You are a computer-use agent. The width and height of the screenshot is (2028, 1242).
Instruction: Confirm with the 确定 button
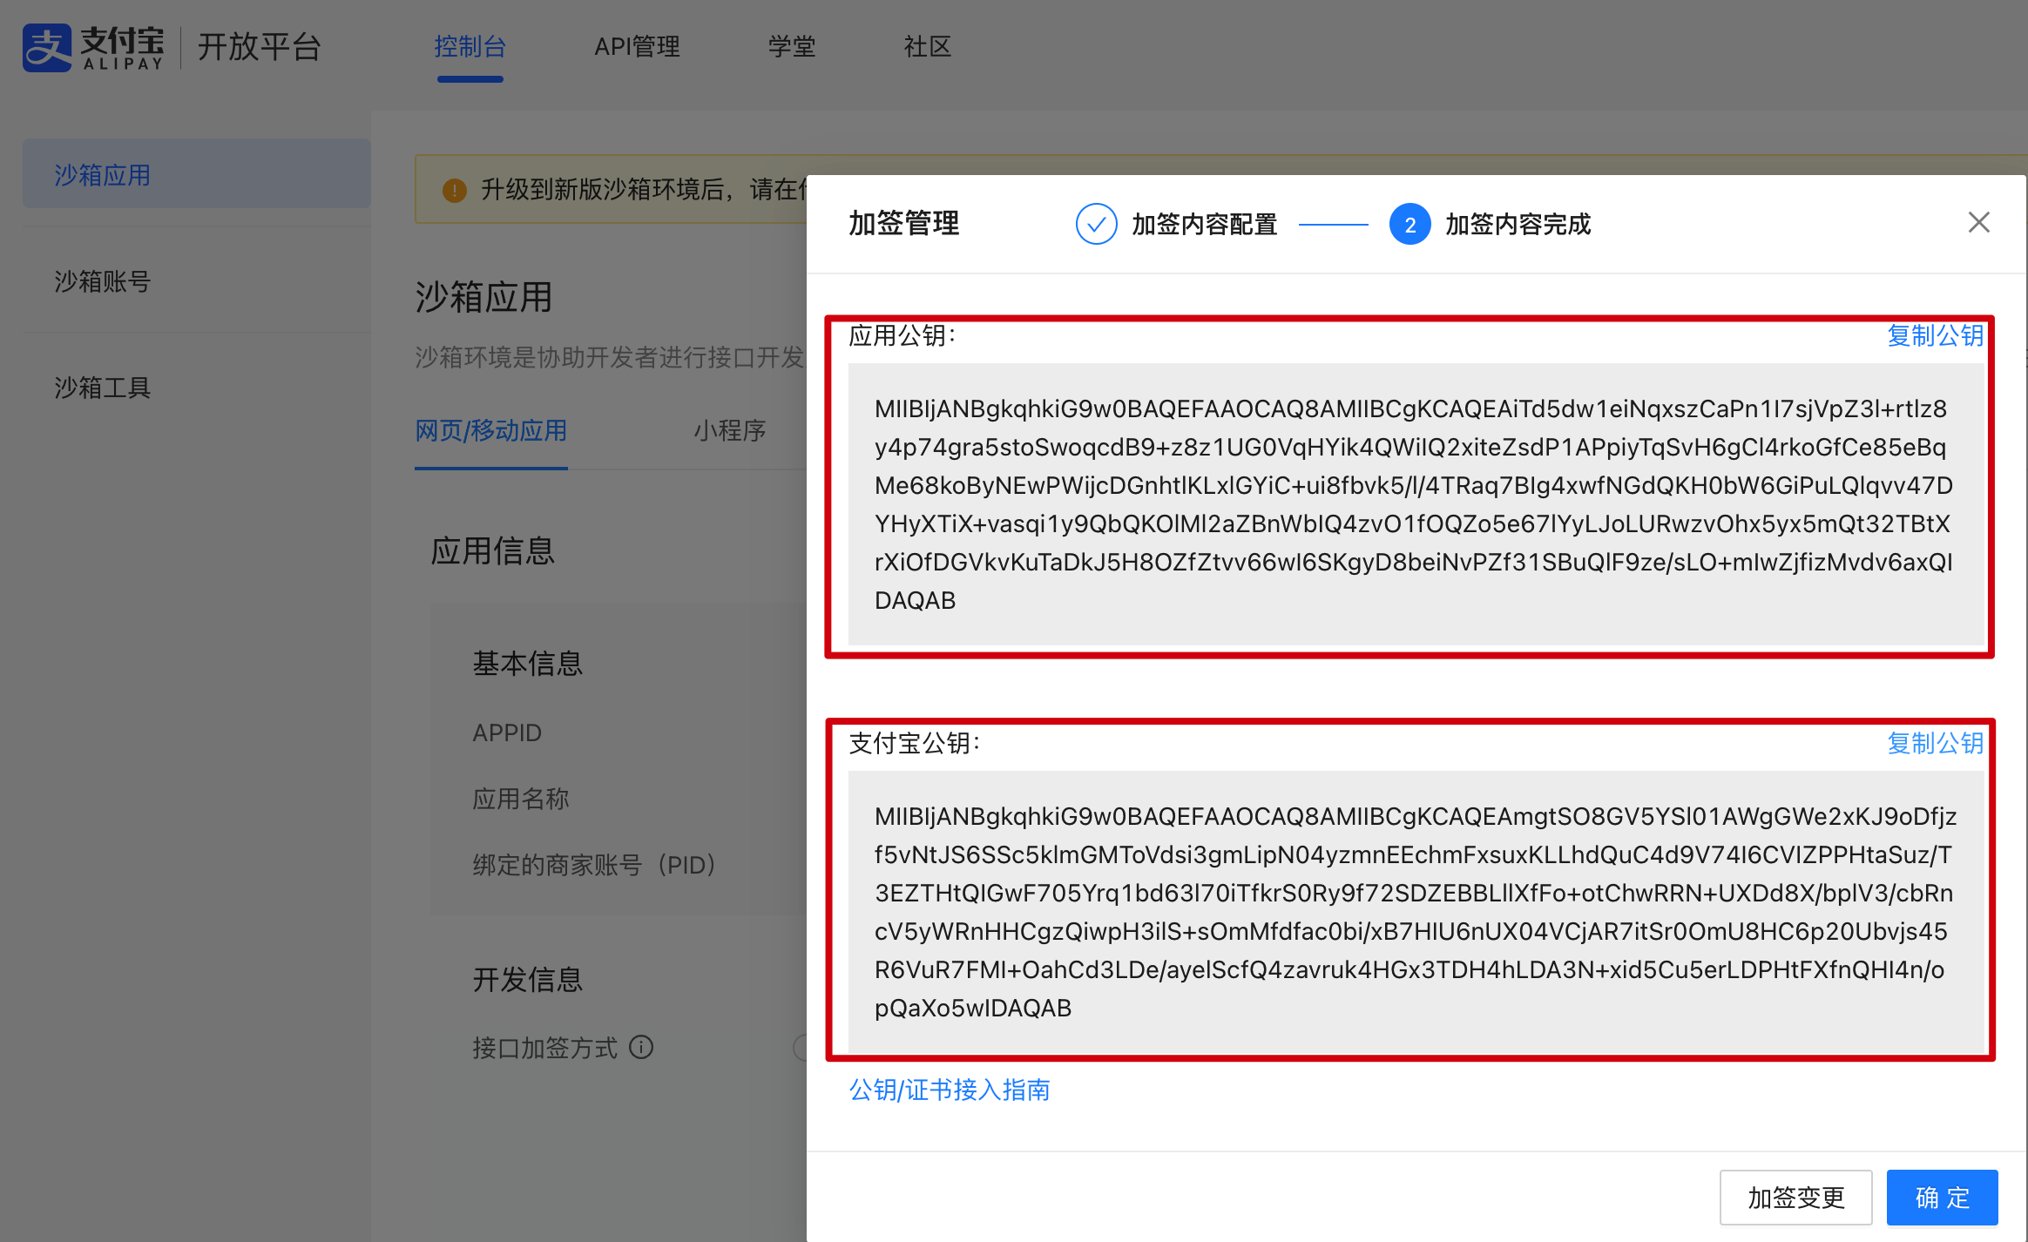point(1942,1198)
